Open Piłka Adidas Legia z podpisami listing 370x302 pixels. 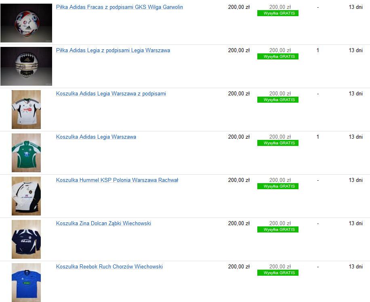(113, 50)
